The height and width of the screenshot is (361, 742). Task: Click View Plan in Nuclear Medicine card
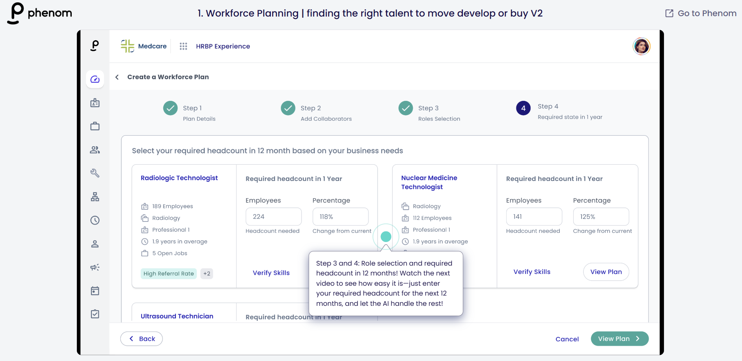(x=606, y=272)
